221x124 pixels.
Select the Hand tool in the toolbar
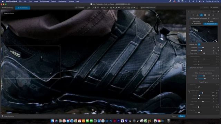(111, 8)
